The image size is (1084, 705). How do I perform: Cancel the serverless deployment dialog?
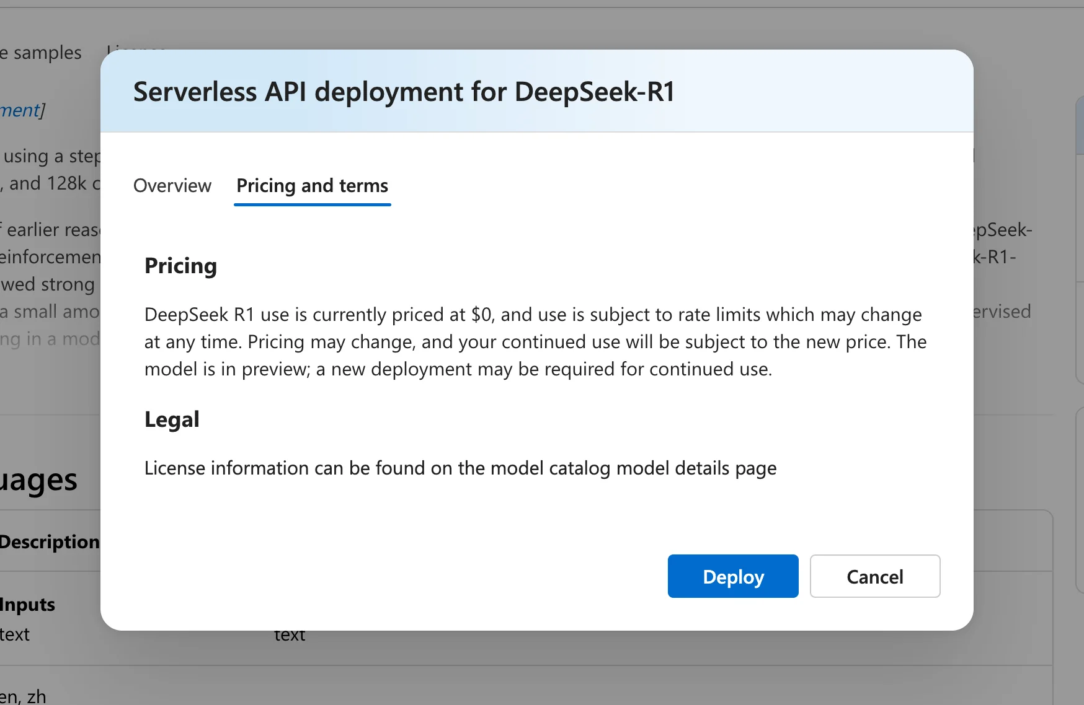[x=875, y=576]
